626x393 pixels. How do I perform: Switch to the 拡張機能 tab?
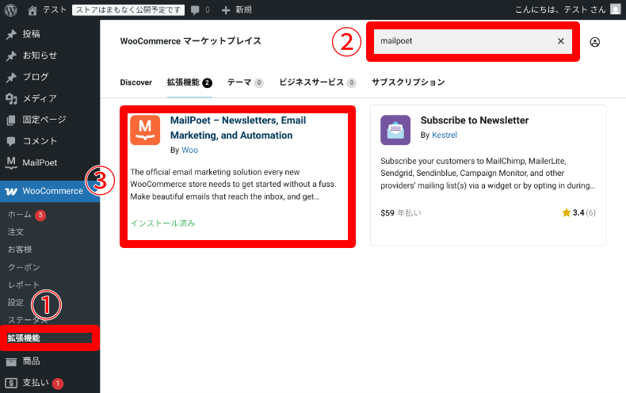coord(189,82)
